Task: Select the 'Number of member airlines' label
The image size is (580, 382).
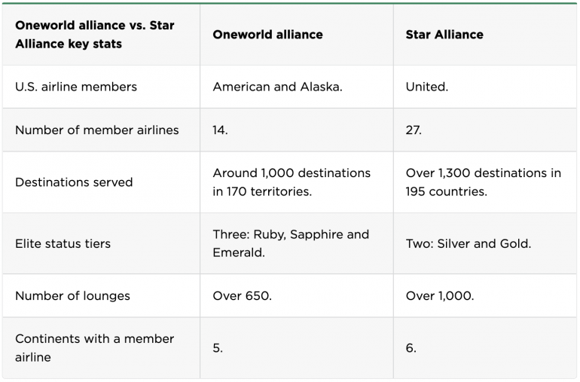Action: click(x=97, y=130)
